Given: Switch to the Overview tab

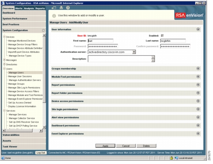Looking at the screenshot, I should coord(8,8).
